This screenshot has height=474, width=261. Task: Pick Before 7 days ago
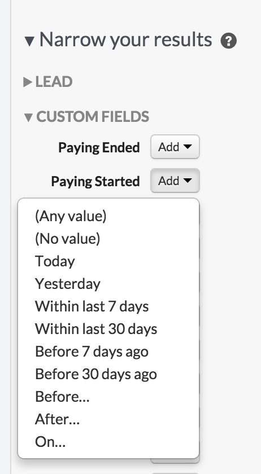pos(92,352)
